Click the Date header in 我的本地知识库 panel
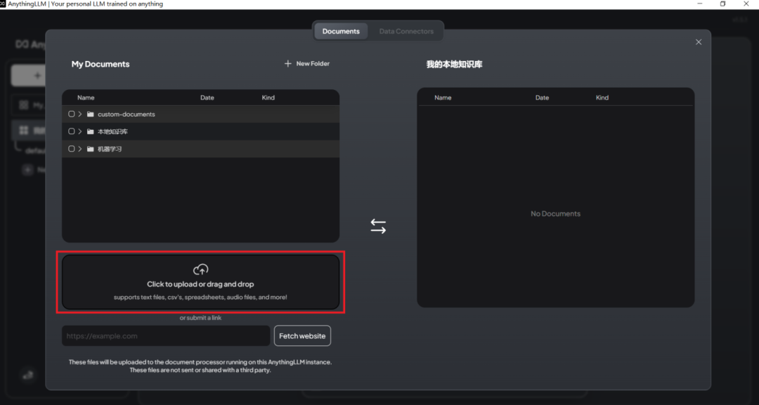This screenshot has height=405, width=759. coord(542,98)
